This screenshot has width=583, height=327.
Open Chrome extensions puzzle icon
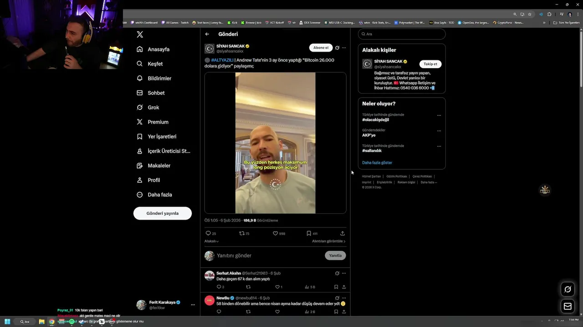(549, 14)
